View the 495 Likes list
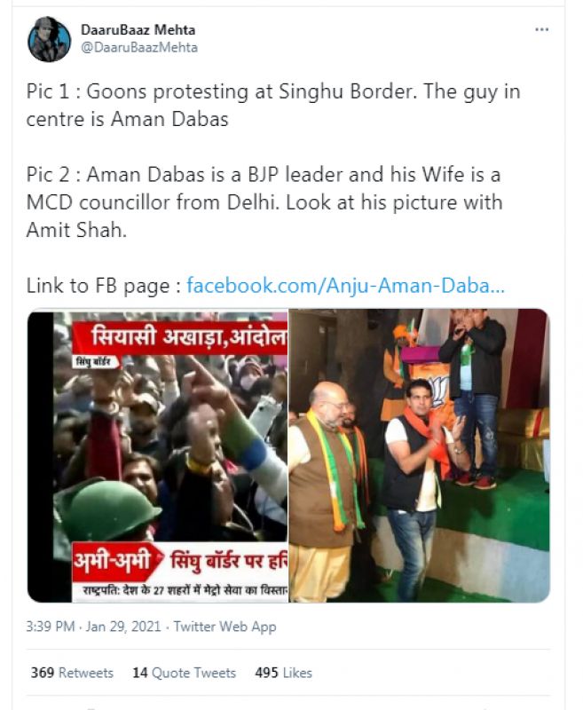 coord(283,673)
